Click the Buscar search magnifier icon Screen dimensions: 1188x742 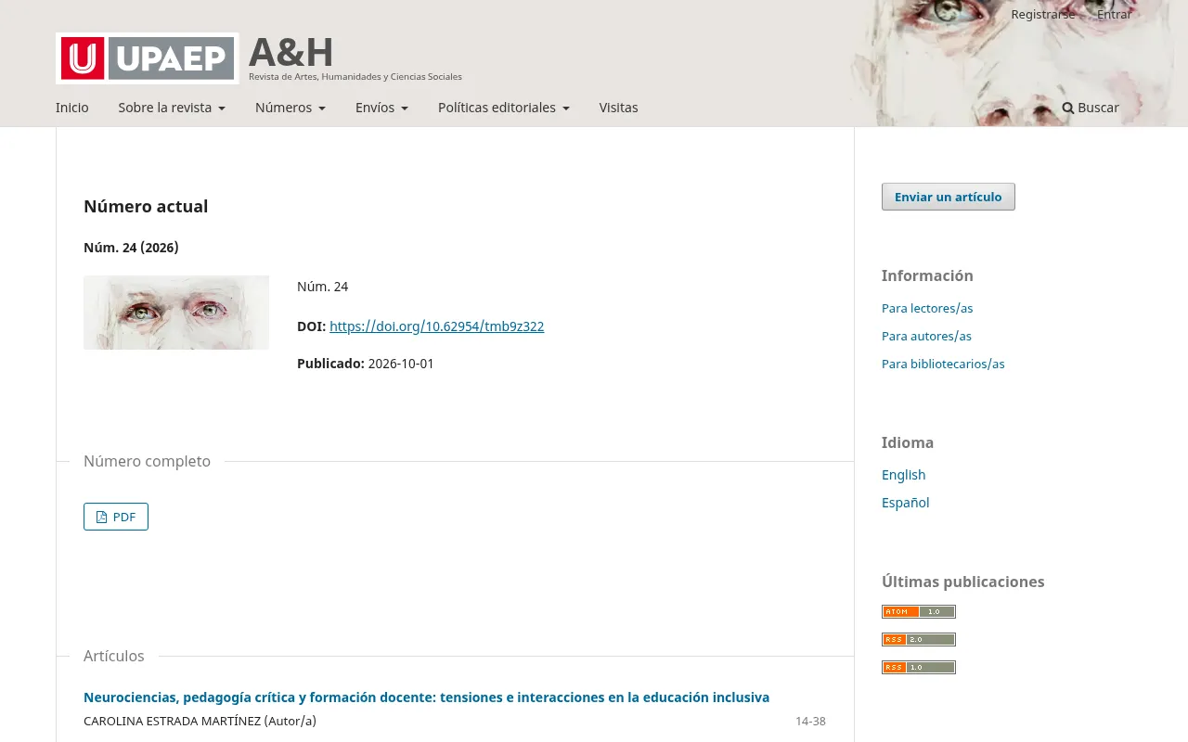(1068, 108)
